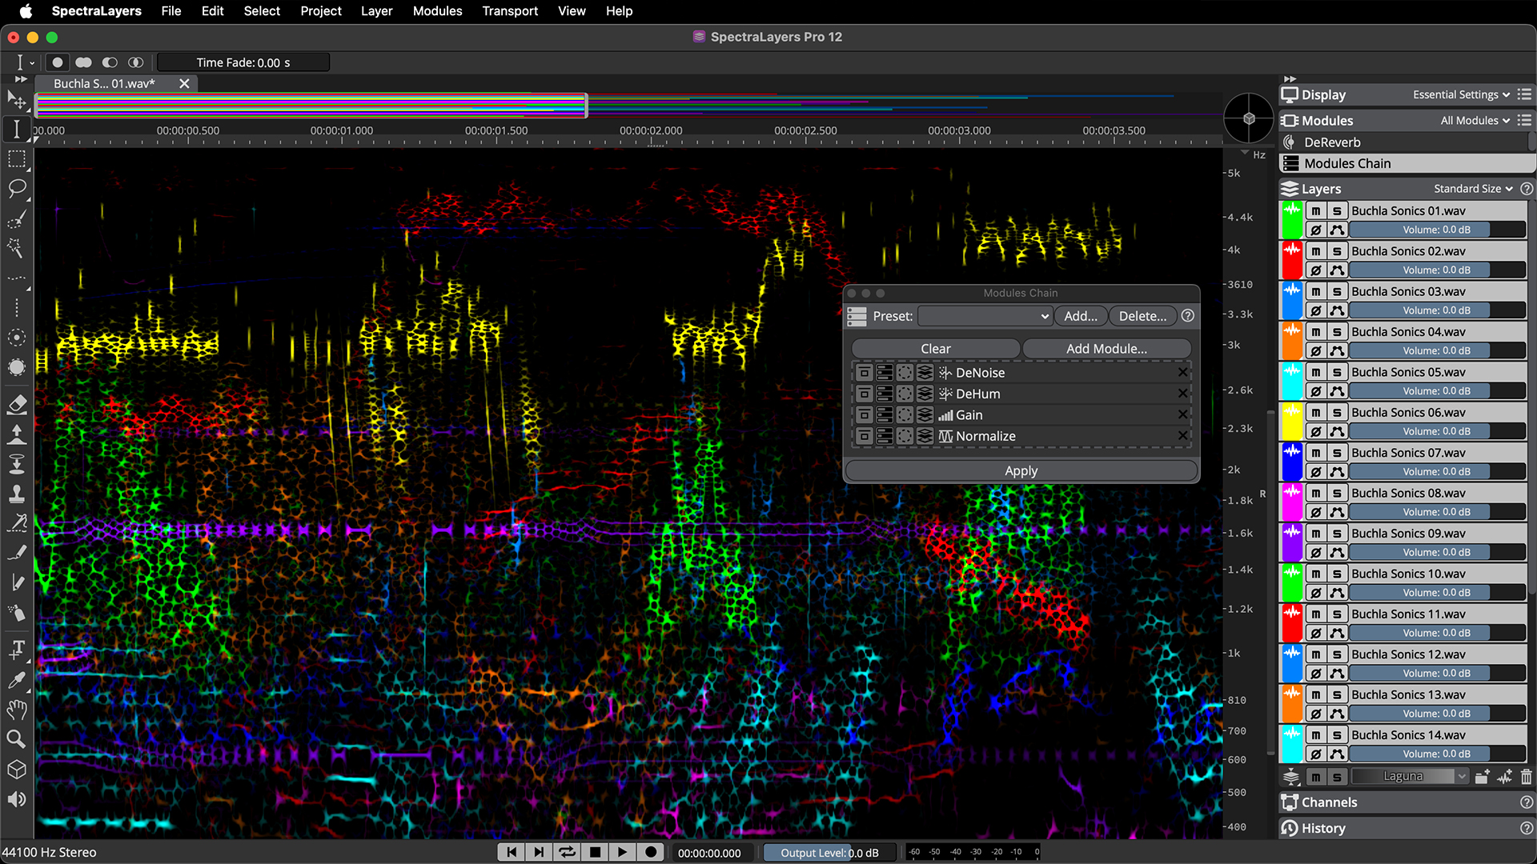The height and width of the screenshot is (864, 1537).
Task: Open Essential Settings dropdown in Display
Action: [1460, 94]
